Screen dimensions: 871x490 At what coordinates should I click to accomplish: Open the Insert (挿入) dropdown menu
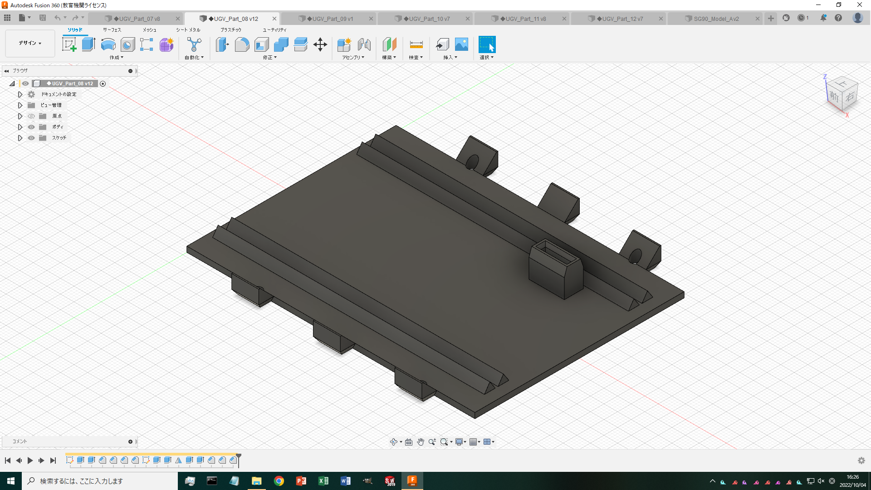click(x=450, y=58)
